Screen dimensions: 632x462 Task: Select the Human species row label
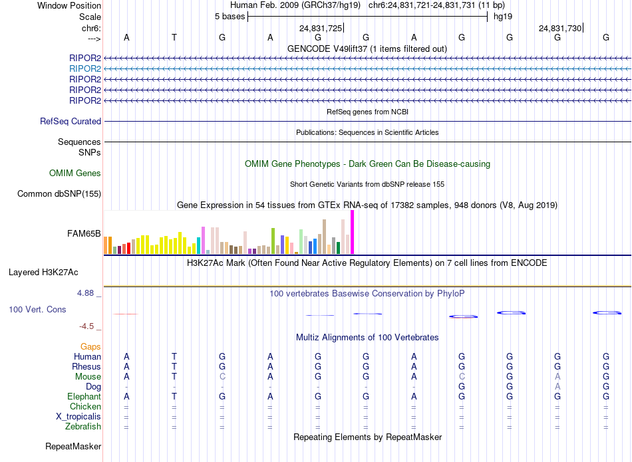coord(87,356)
